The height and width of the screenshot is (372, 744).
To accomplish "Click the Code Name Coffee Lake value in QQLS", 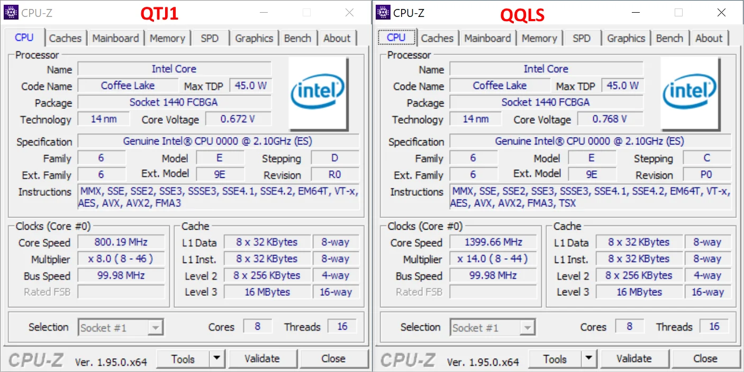I will pyautogui.click(x=500, y=85).
